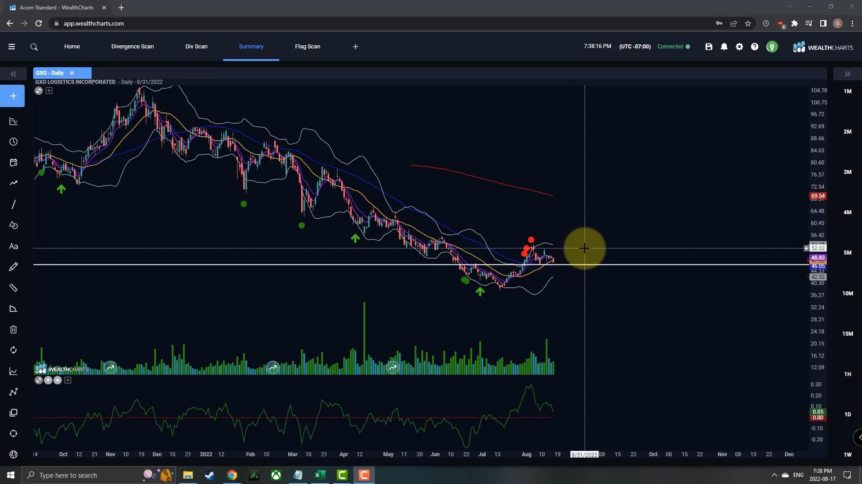Select the shapes drawing tool
This screenshot has height=484, width=862.
13,225
